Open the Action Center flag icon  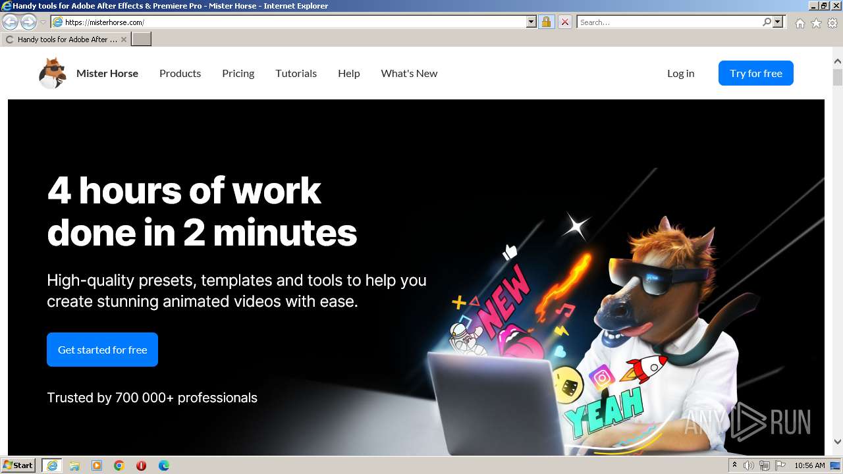point(780,465)
